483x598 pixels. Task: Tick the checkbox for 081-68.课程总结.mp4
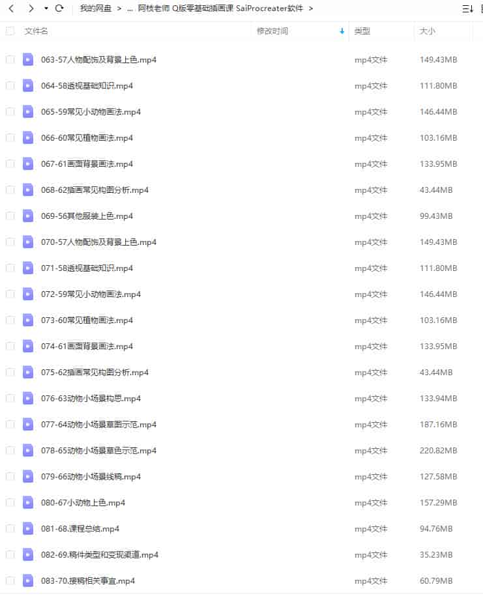pyautogui.click(x=10, y=528)
